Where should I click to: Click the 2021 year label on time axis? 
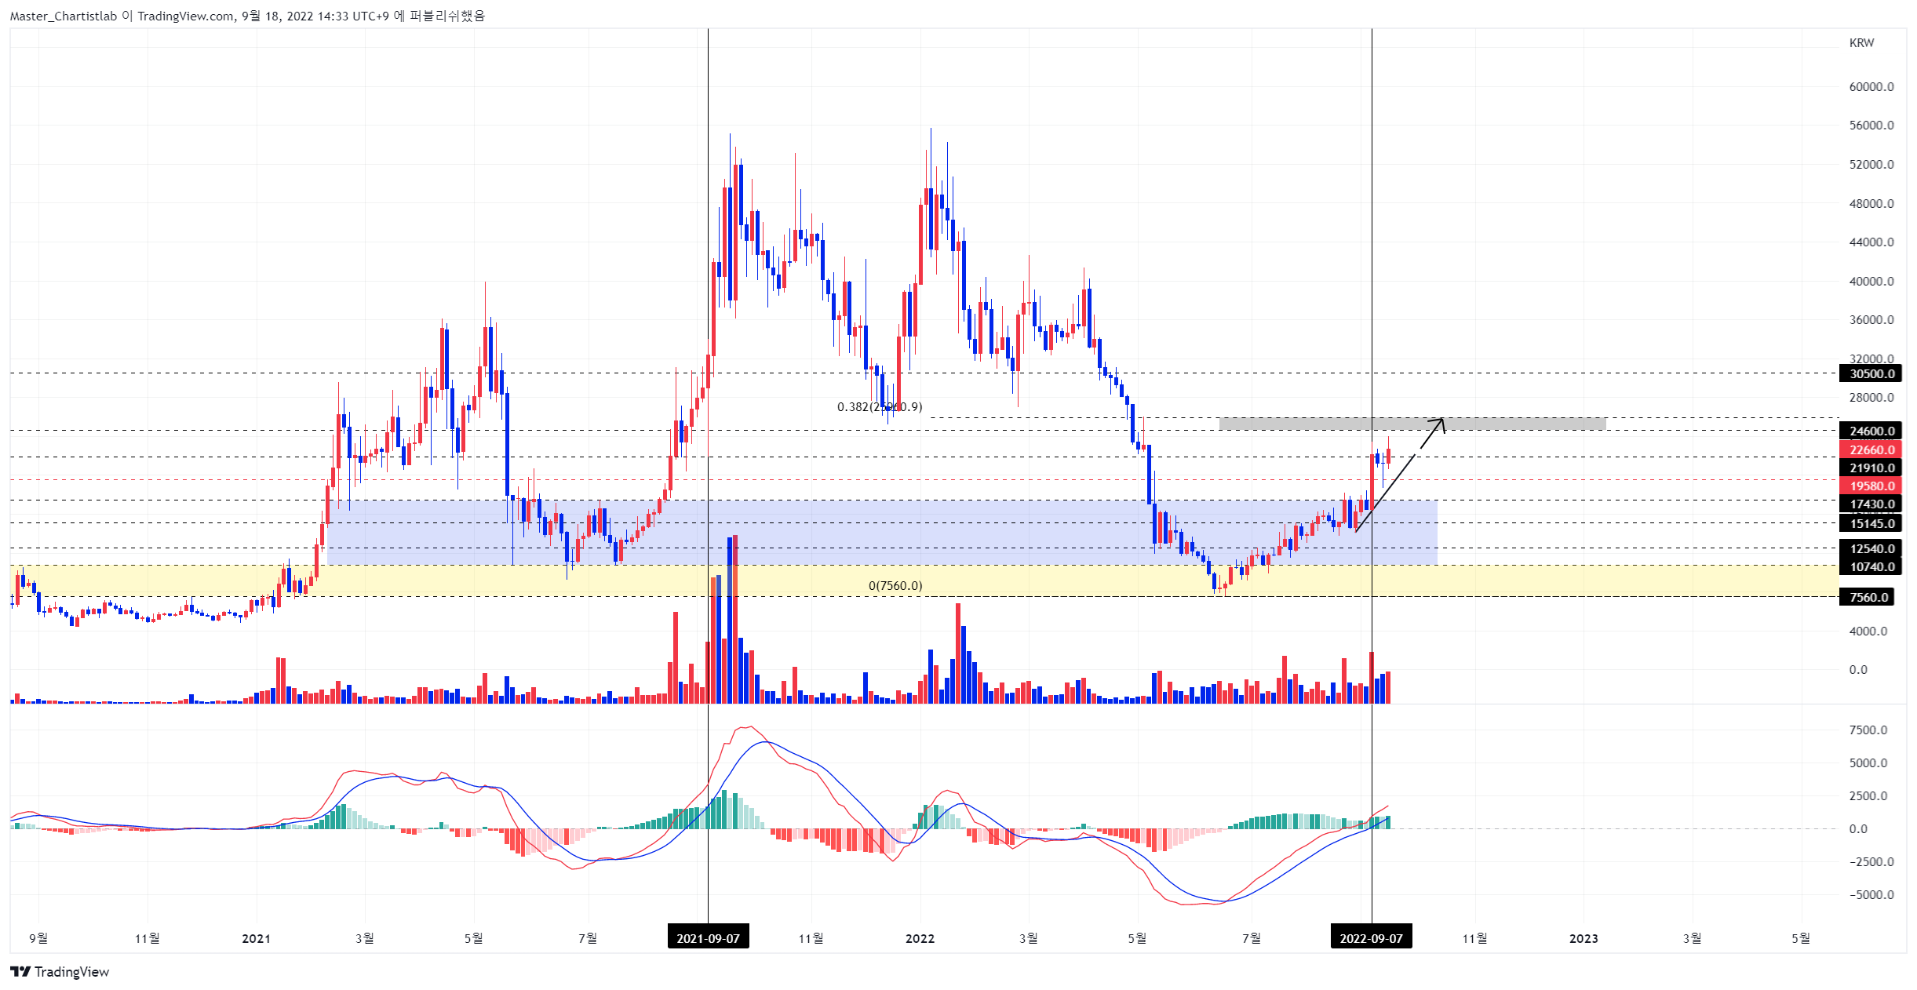pos(256,938)
